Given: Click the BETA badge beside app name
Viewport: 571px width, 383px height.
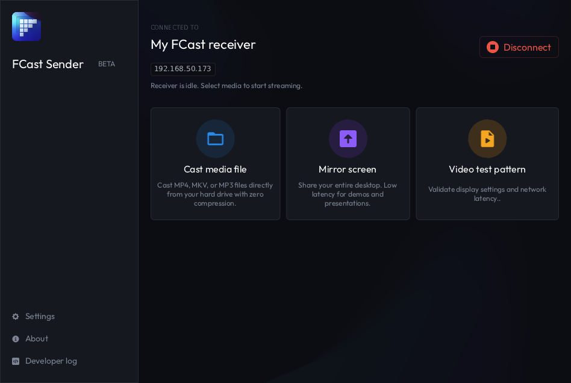Looking at the screenshot, I should (107, 64).
